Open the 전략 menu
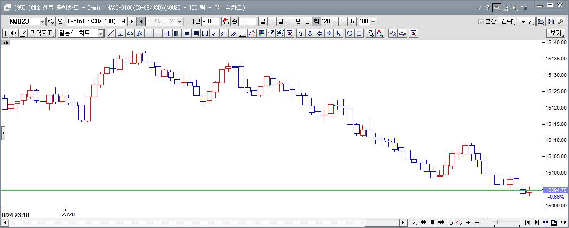Screen dimensions: 569x228 pos(507,22)
